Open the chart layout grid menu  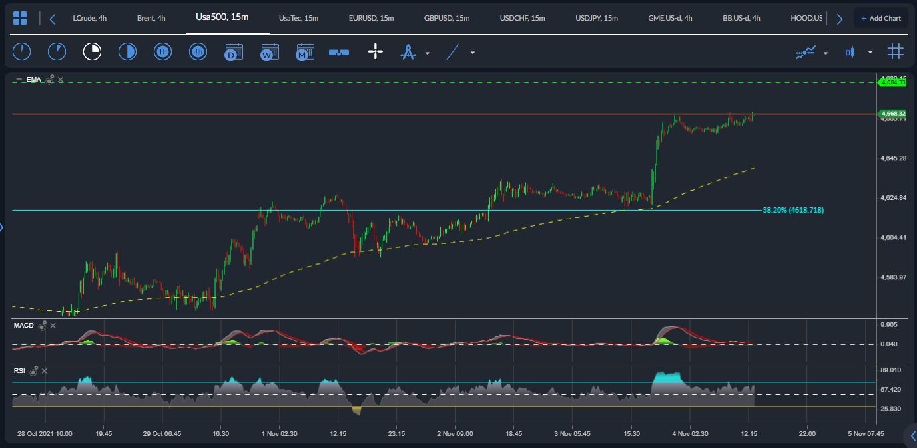pos(20,18)
